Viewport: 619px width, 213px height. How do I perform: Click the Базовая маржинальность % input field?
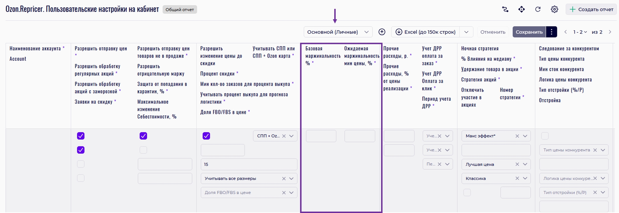[321, 136]
